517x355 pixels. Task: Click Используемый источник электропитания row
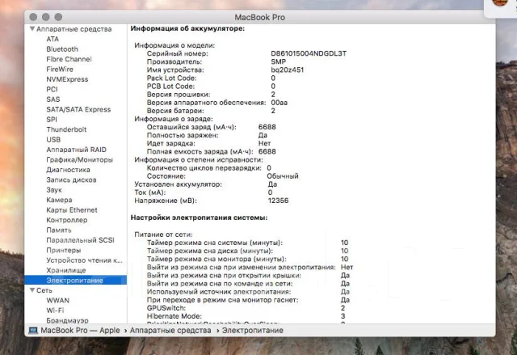pyautogui.click(x=248, y=292)
